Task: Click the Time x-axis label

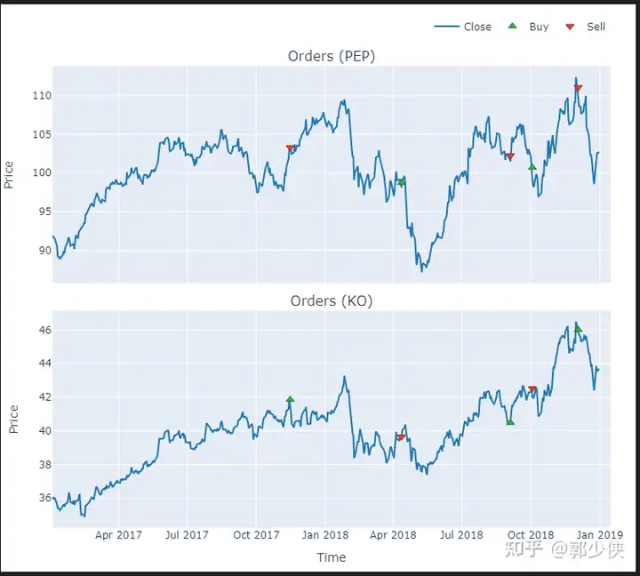Action: point(331,557)
